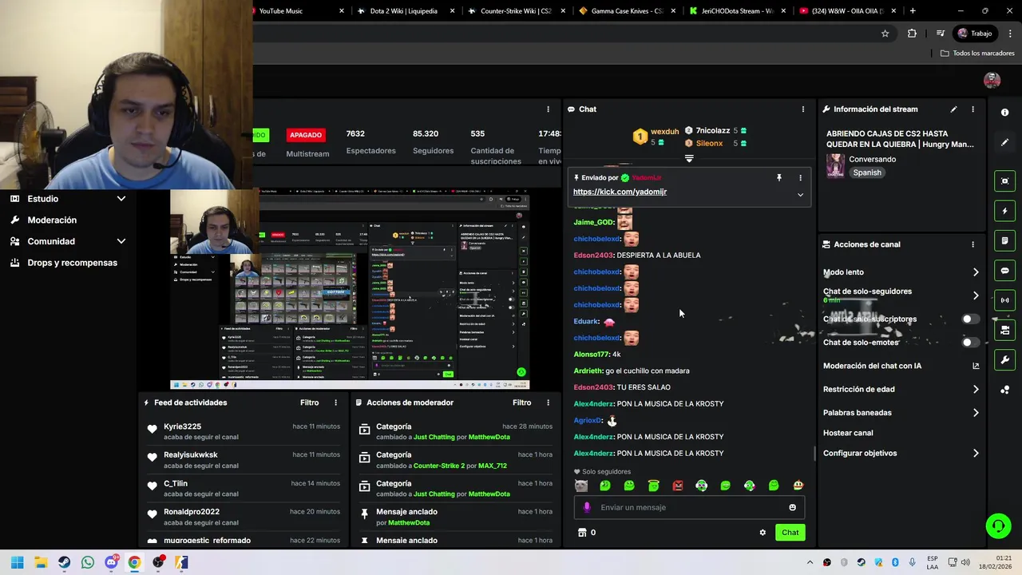The width and height of the screenshot is (1022, 575).
Task: Click the green Chat send button
Action: pyautogui.click(x=790, y=533)
